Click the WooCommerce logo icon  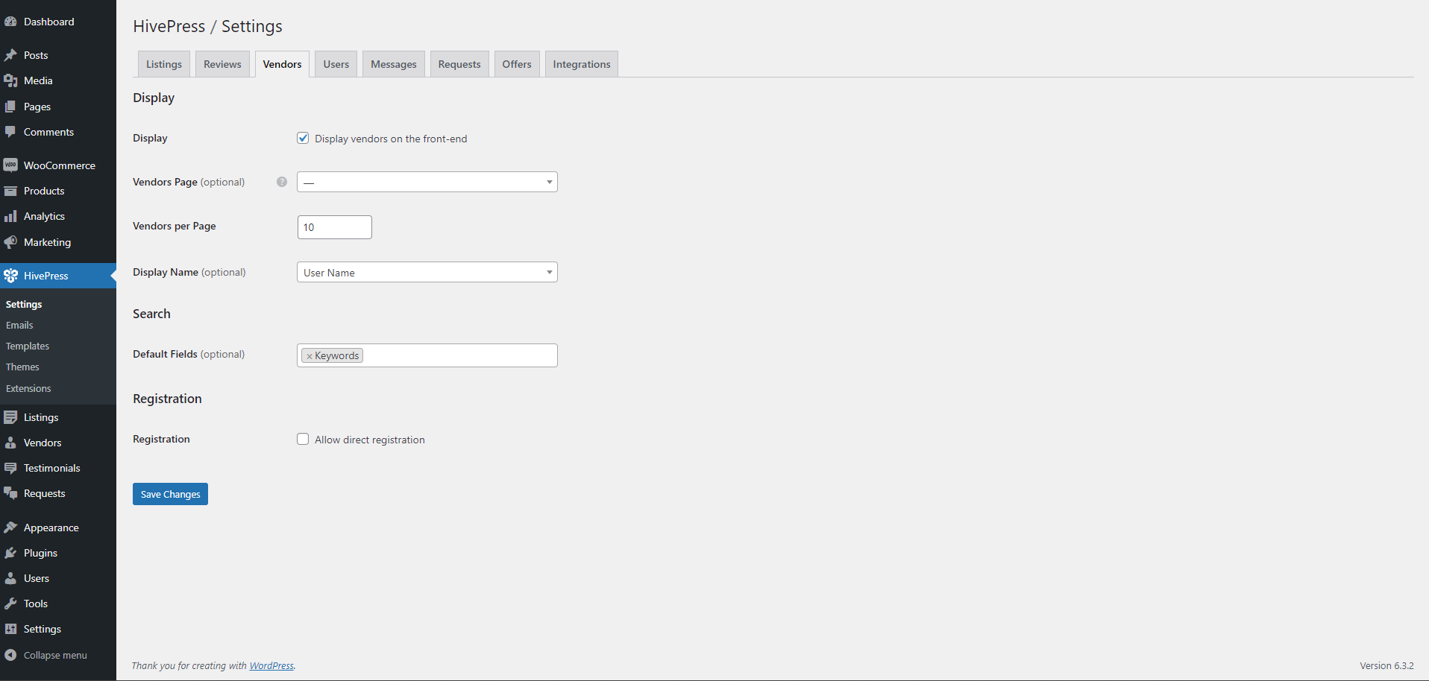click(10, 165)
